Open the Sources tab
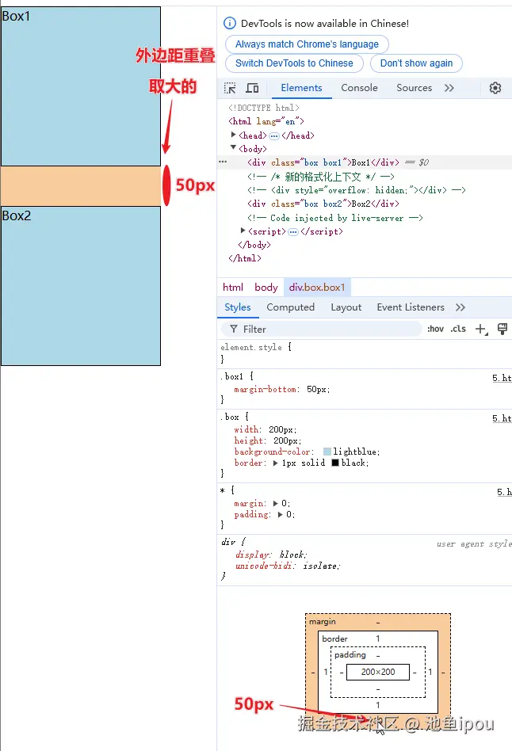Image resolution: width=512 pixels, height=751 pixels. [x=414, y=88]
